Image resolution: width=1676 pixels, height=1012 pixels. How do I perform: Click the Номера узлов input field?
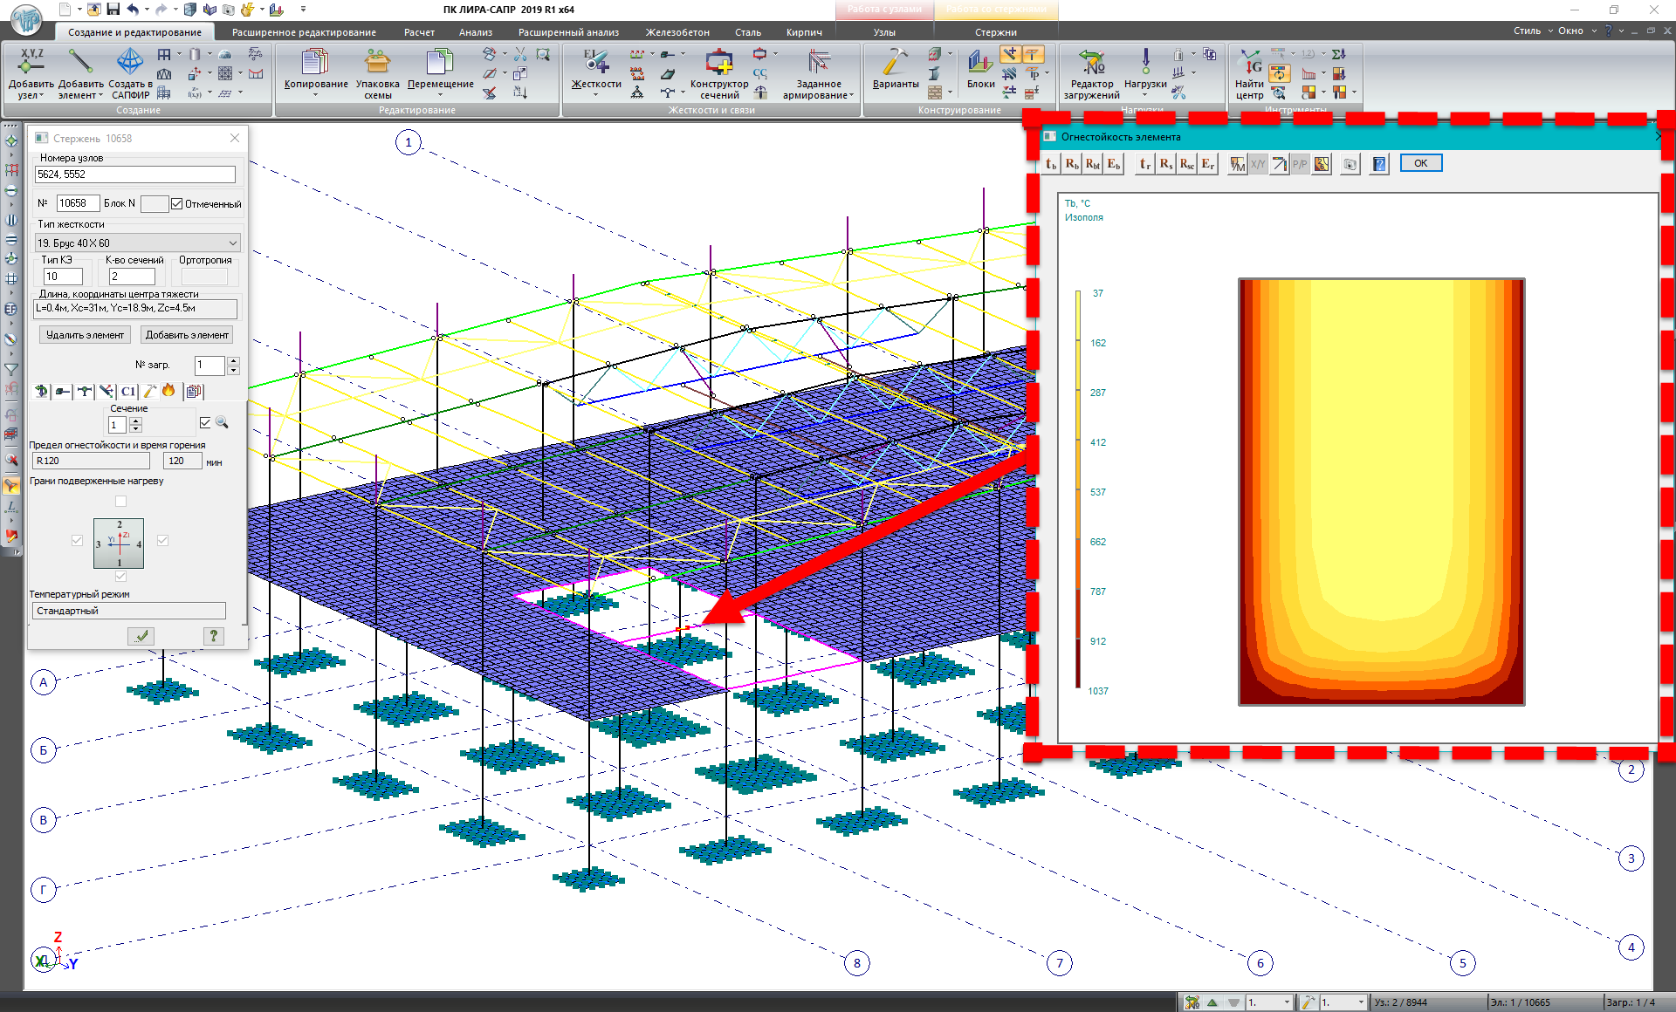point(135,174)
